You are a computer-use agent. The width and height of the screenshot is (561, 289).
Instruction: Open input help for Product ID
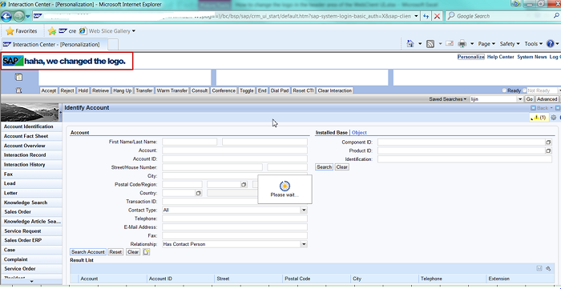click(x=548, y=151)
